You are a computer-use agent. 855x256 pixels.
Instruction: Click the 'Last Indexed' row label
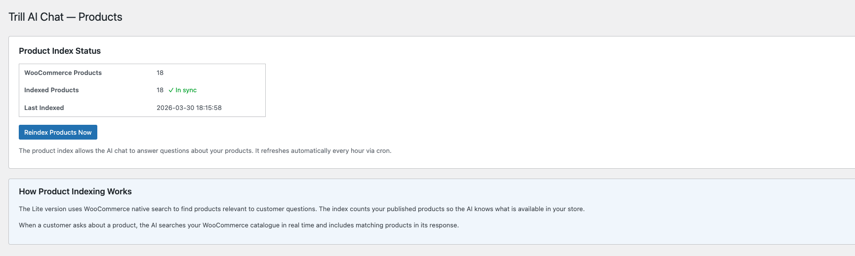click(x=44, y=108)
